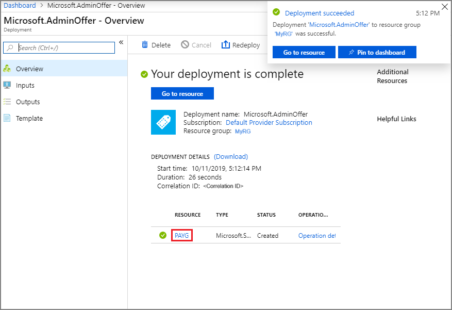Click the Operation details link

point(316,235)
